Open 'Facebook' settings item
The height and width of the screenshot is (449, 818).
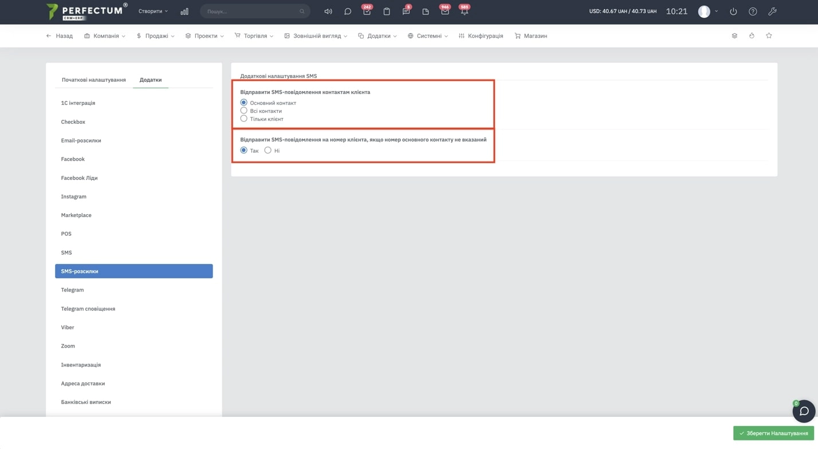tap(134, 159)
